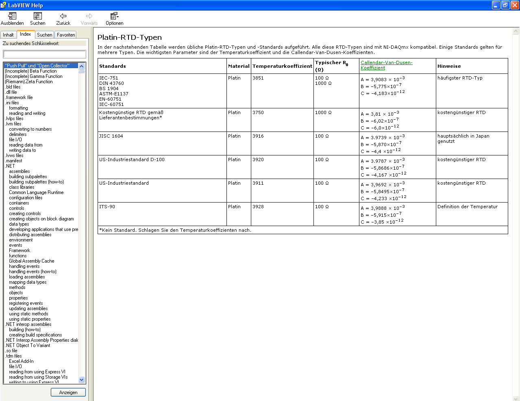Select 'creating build specifications' entry
Viewport: 520px width, 401px height.
(35, 335)
